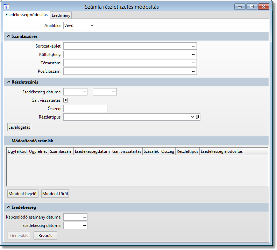277x250 pixels.
Task: Collapse the Számlaszűrés section
Action: pyautogui.click(x=9, y=36)
